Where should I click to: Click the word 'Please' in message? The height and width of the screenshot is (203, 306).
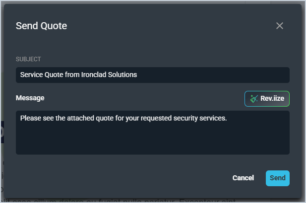(x=30, y=119)
